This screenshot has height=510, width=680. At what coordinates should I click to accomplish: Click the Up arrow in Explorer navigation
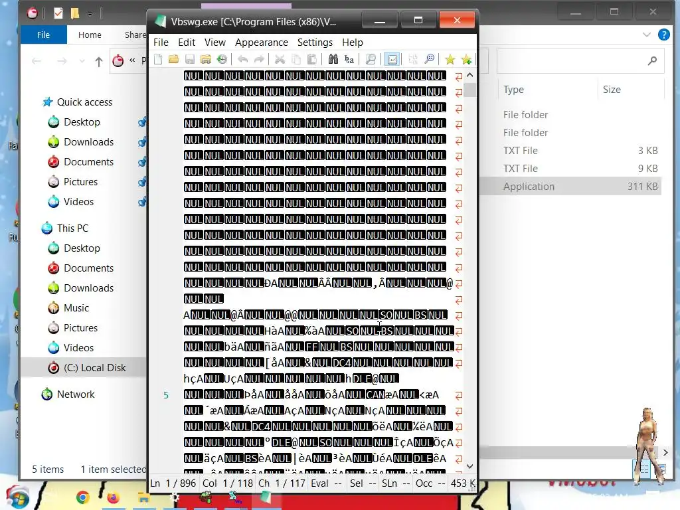(99, 61)
